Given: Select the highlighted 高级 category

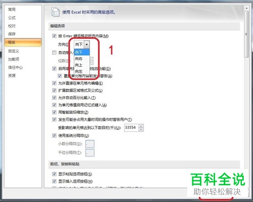Looking at the screenshot, I should click(x=23, y=43).
